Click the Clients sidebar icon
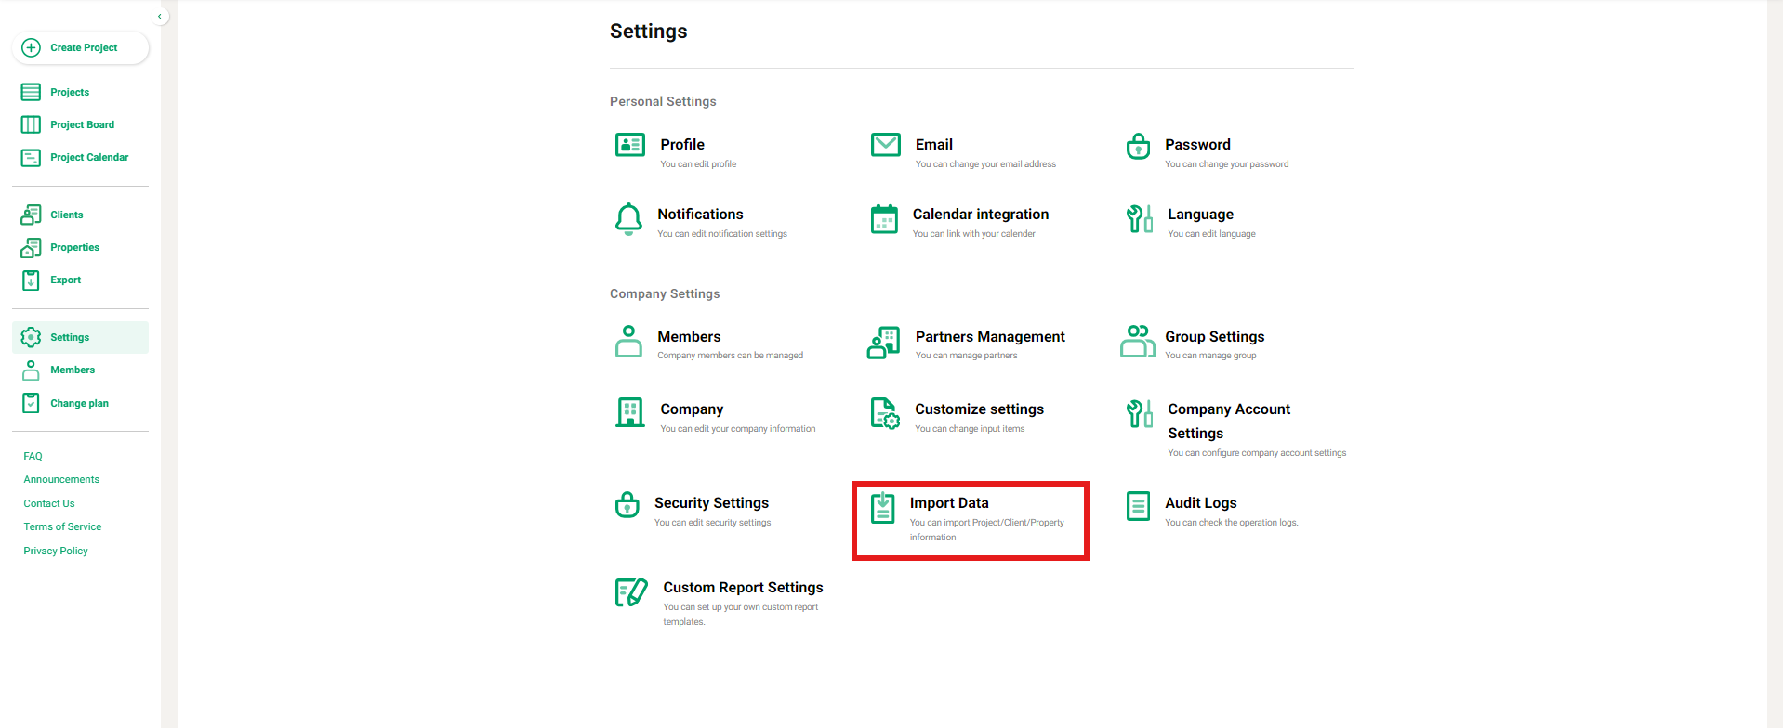This screenshot has width=1783, height=728. [x=31, y=214]
